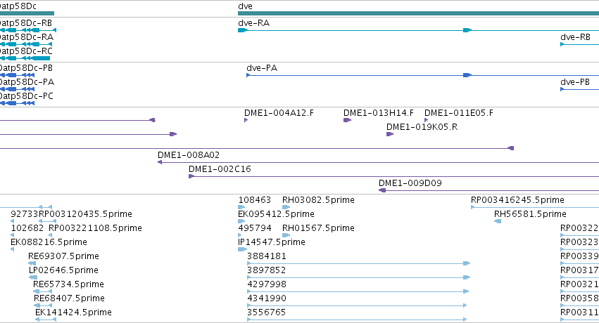599x323 pixels.
Task: Click the RH56581.5prime arrow glyph
Action: [498, 221]
